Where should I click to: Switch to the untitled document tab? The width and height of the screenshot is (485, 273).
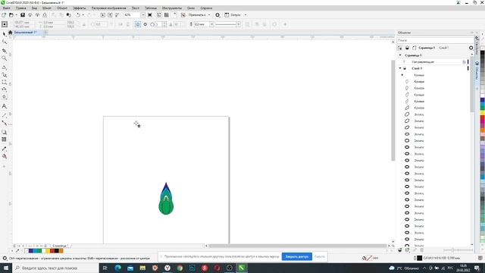[x=25, y=32]
